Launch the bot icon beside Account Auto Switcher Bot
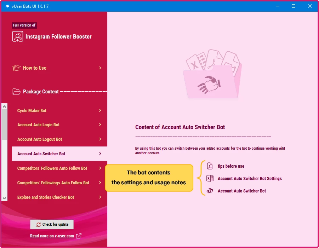This screenshot has width=319, height=248. point(210,191)
